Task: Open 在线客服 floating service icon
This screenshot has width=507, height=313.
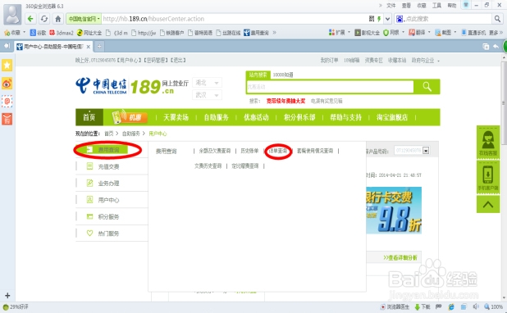Action: point(488,143)
